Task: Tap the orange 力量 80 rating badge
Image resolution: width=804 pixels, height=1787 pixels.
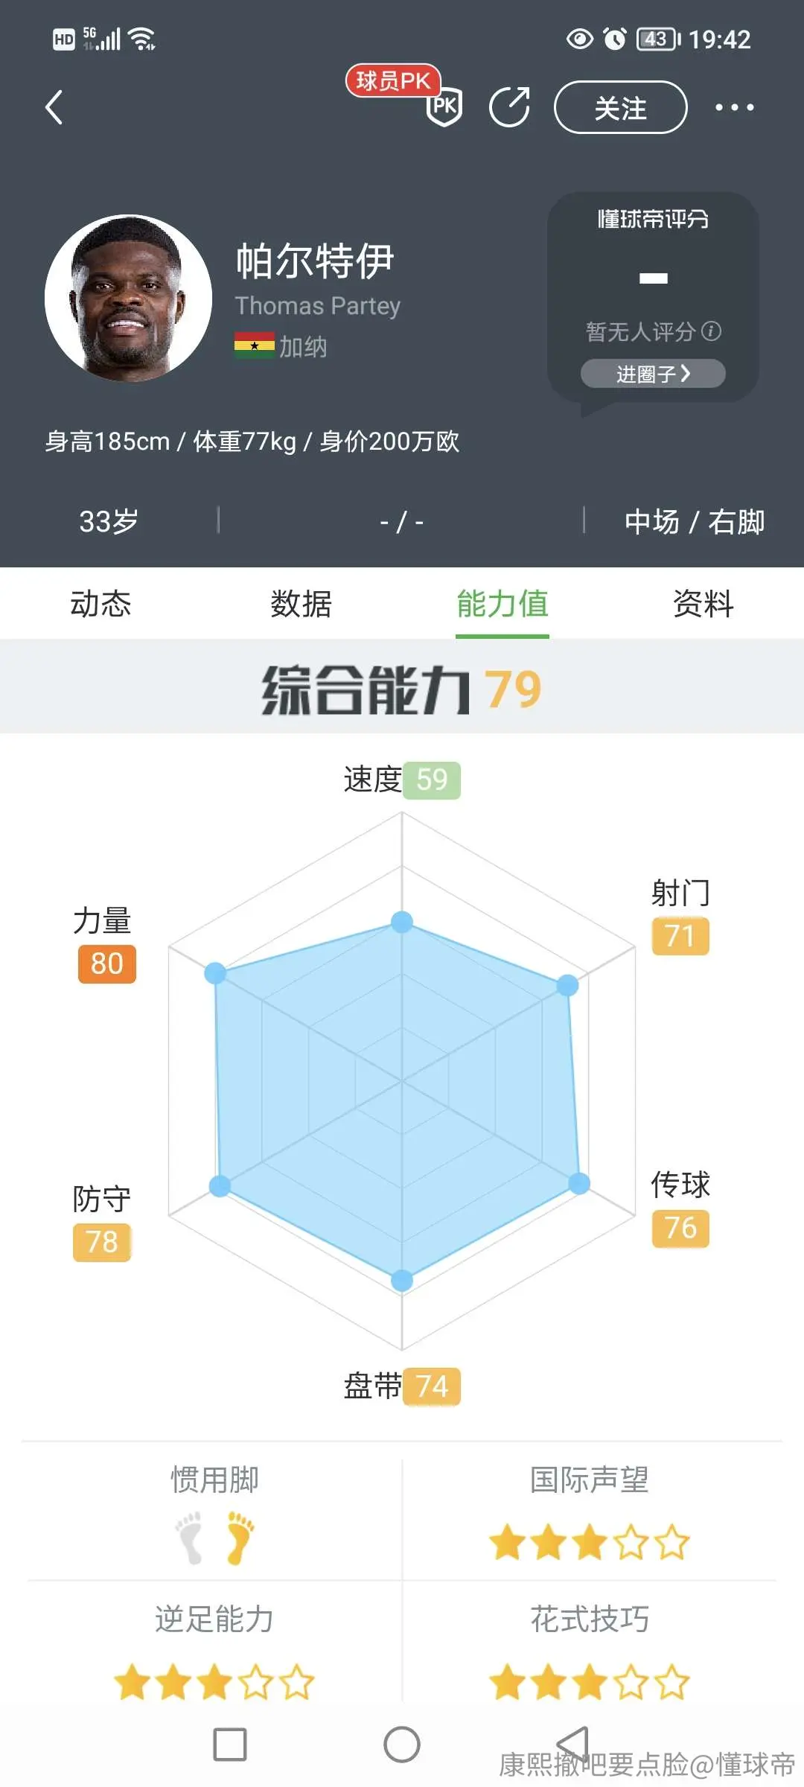Action: pyautogui.click(x=107, y=963)
